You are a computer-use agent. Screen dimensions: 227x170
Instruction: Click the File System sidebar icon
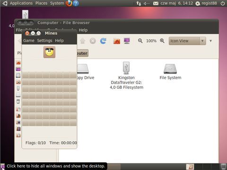18,76
